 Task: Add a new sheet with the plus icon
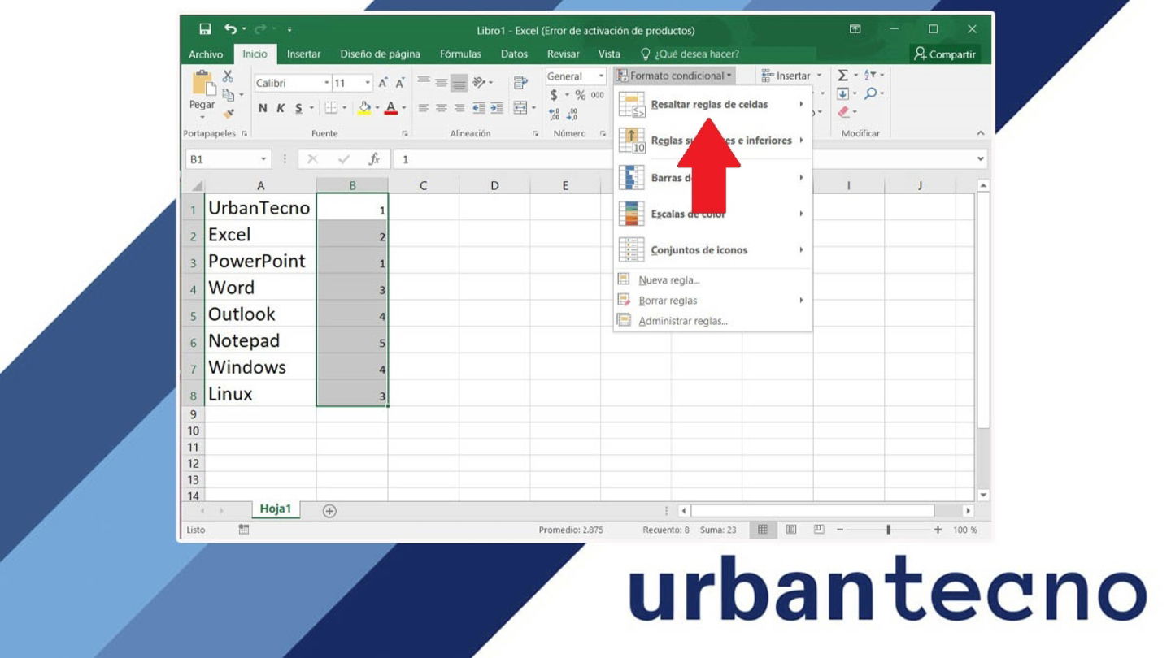coord(329,511)
